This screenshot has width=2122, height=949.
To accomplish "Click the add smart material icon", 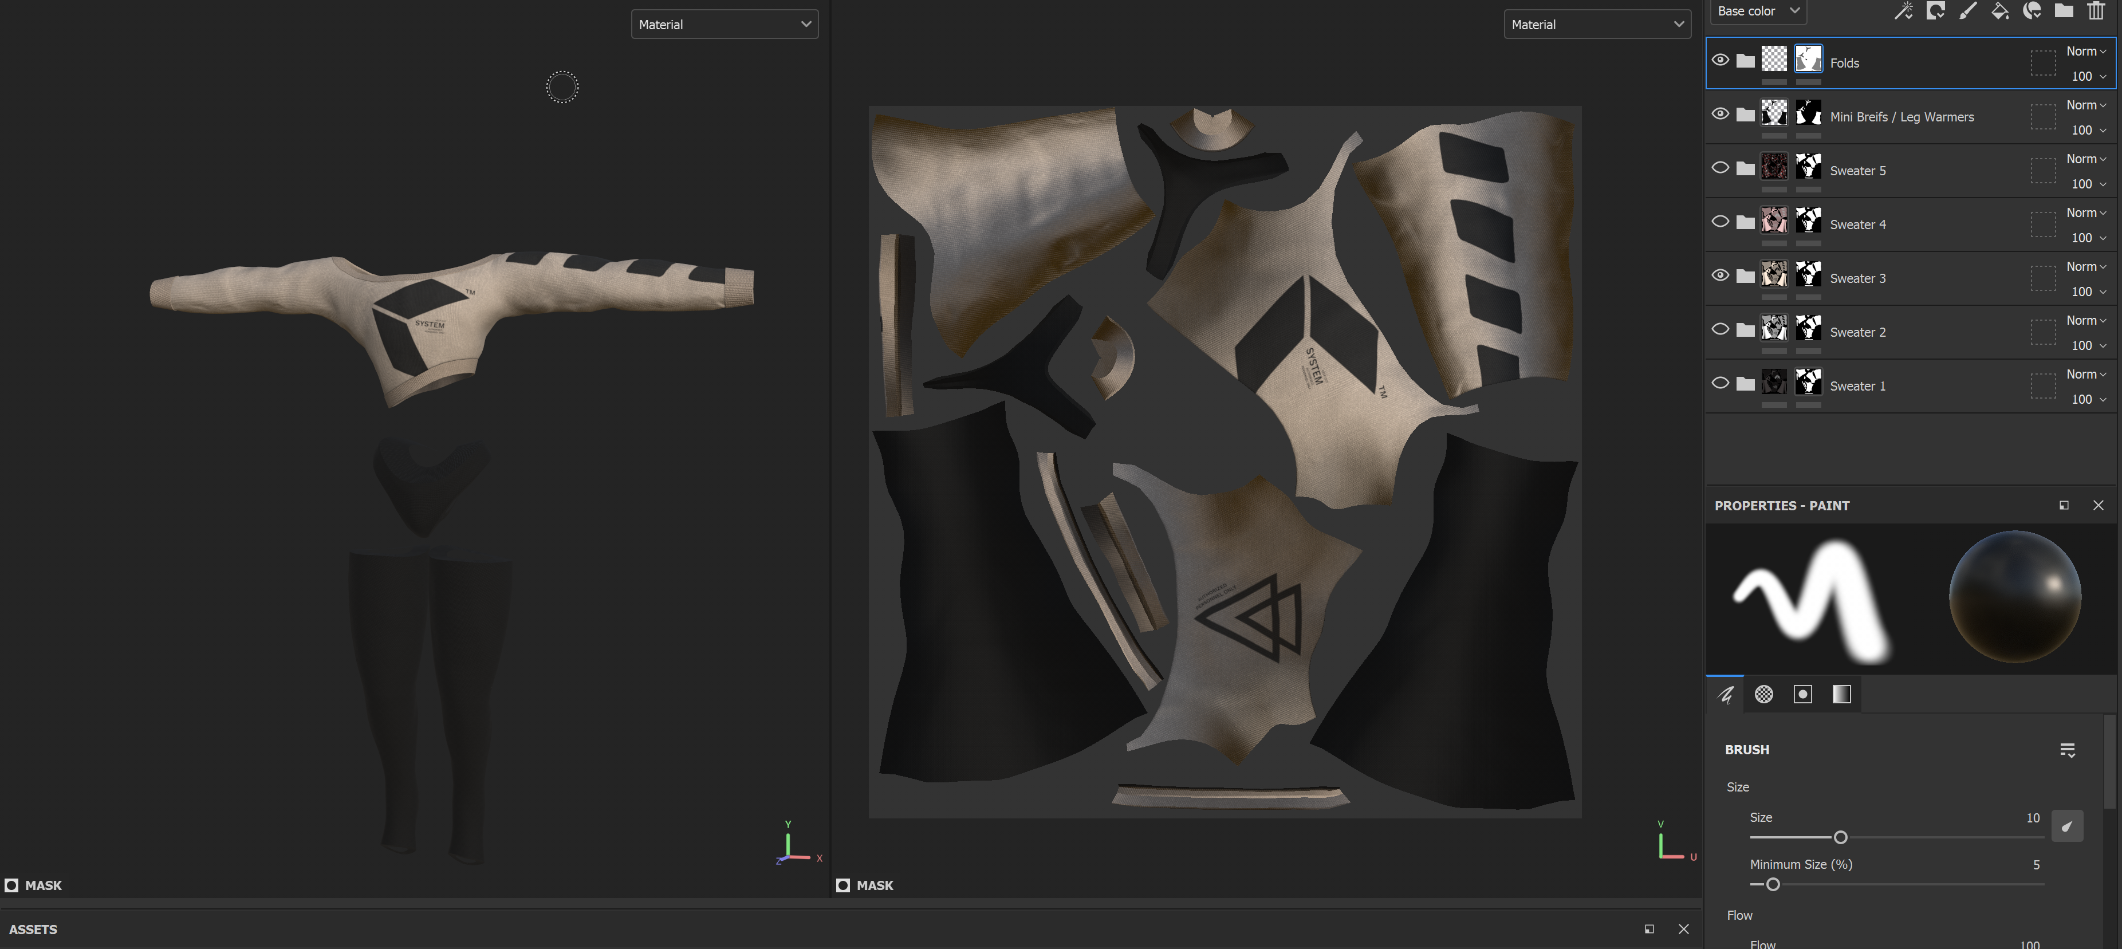I will point(2032,11).
